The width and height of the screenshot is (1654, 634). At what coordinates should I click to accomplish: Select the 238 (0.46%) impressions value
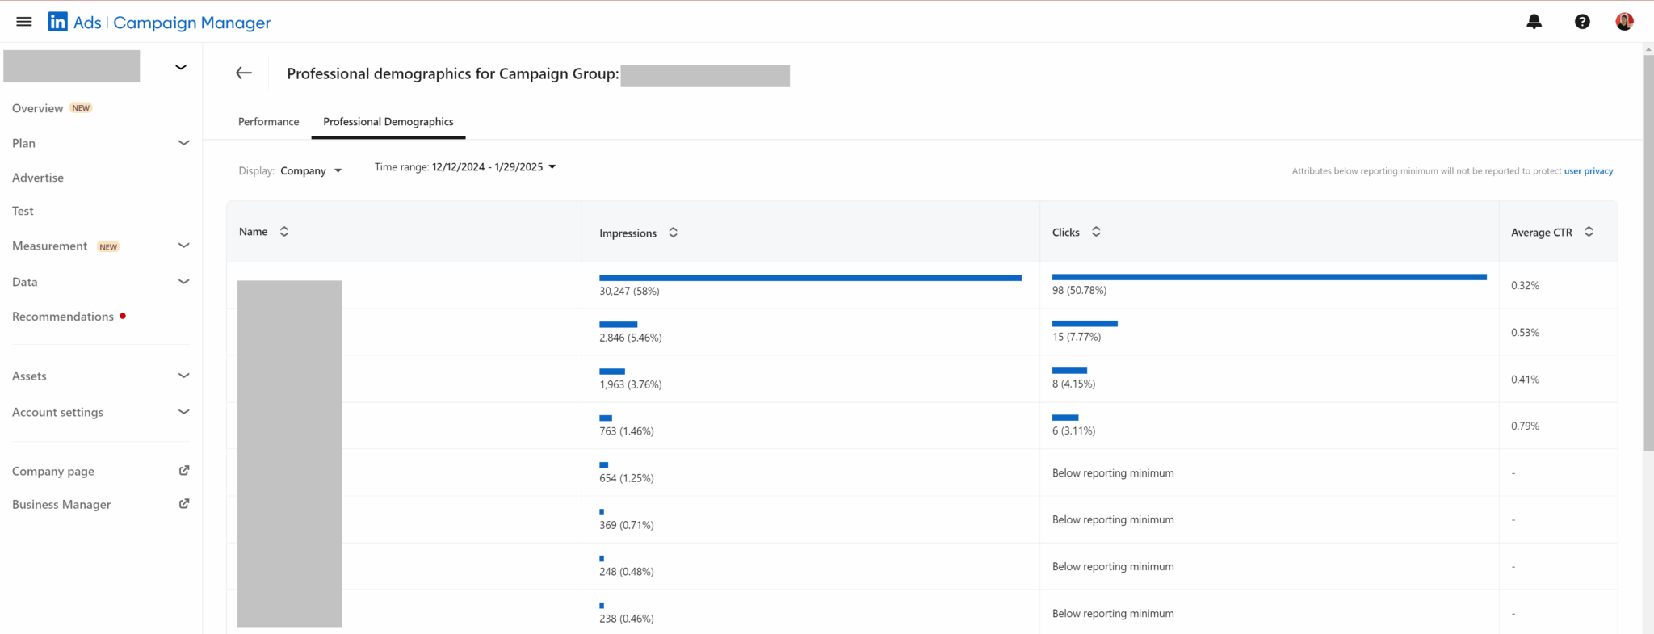tap(626, 619)
